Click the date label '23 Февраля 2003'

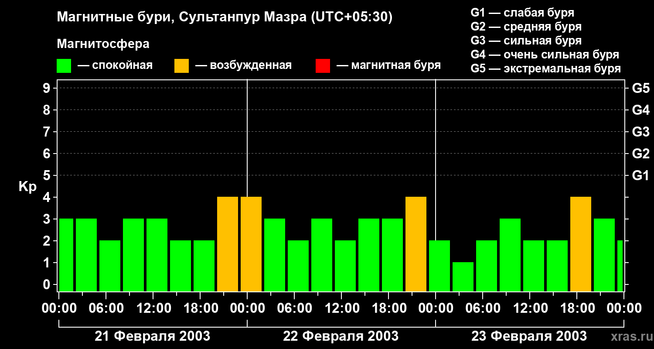[529, 336]
